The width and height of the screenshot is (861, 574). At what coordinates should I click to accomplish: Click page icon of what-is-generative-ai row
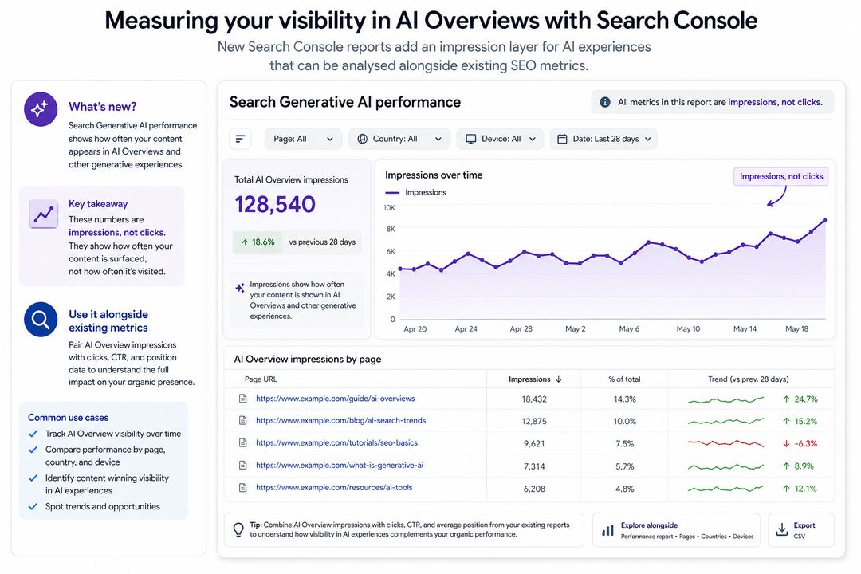click(x=242, y=466)
